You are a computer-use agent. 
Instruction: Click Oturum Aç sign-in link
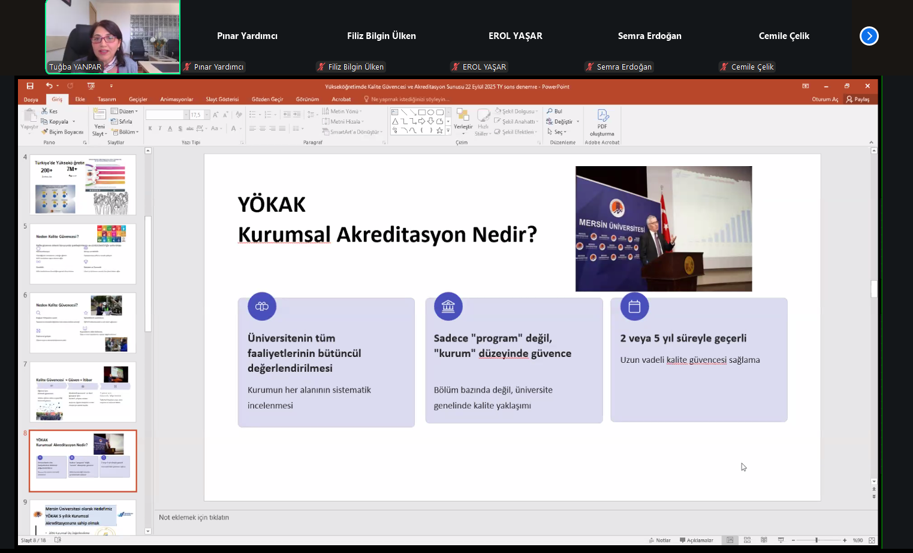825,100
